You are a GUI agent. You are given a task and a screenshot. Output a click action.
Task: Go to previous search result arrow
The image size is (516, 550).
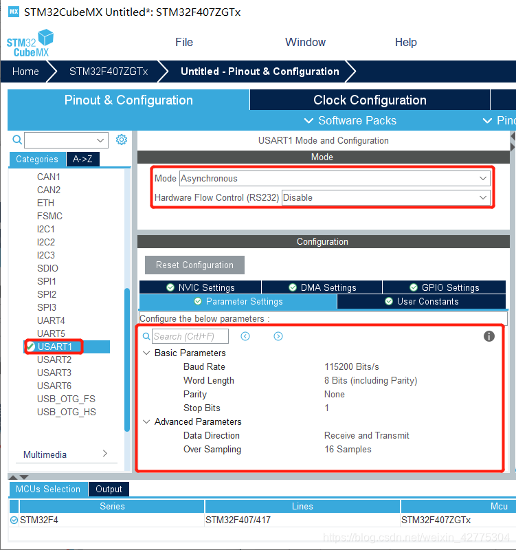coord(245,336)
